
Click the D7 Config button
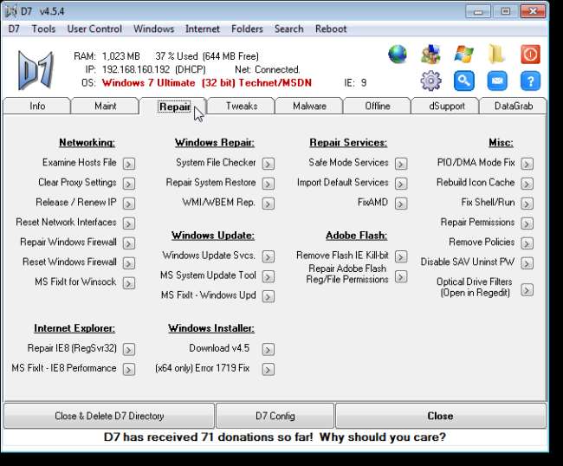coord(275,416)
